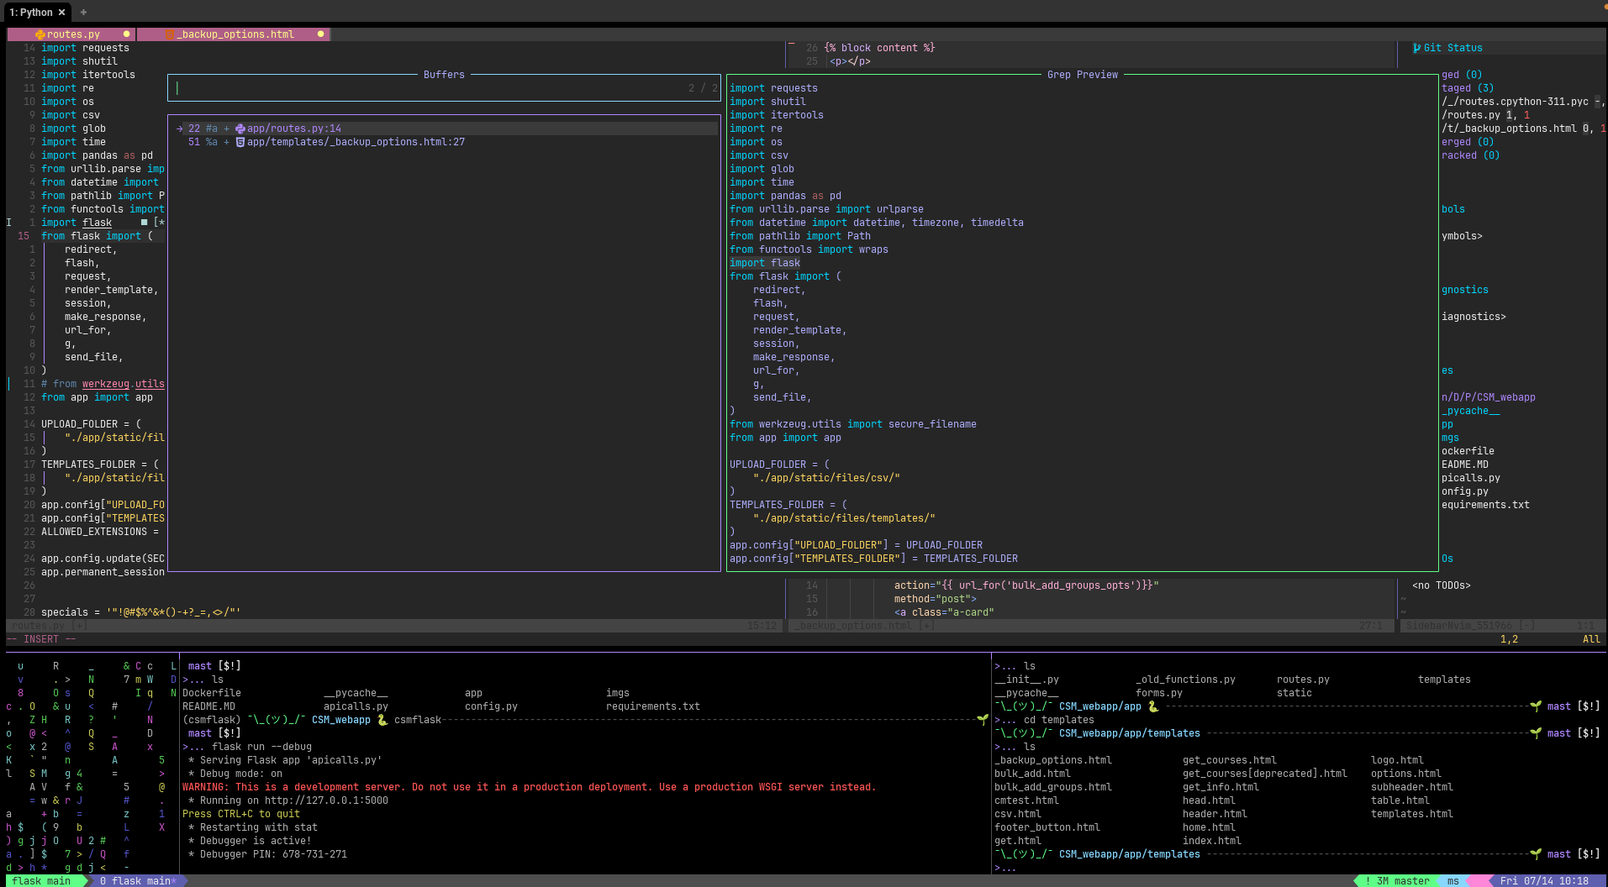Screen dimensions: 1608x887
Task: Open the http://127.0.0.1:5000 link
Action: tap(326, 800)
